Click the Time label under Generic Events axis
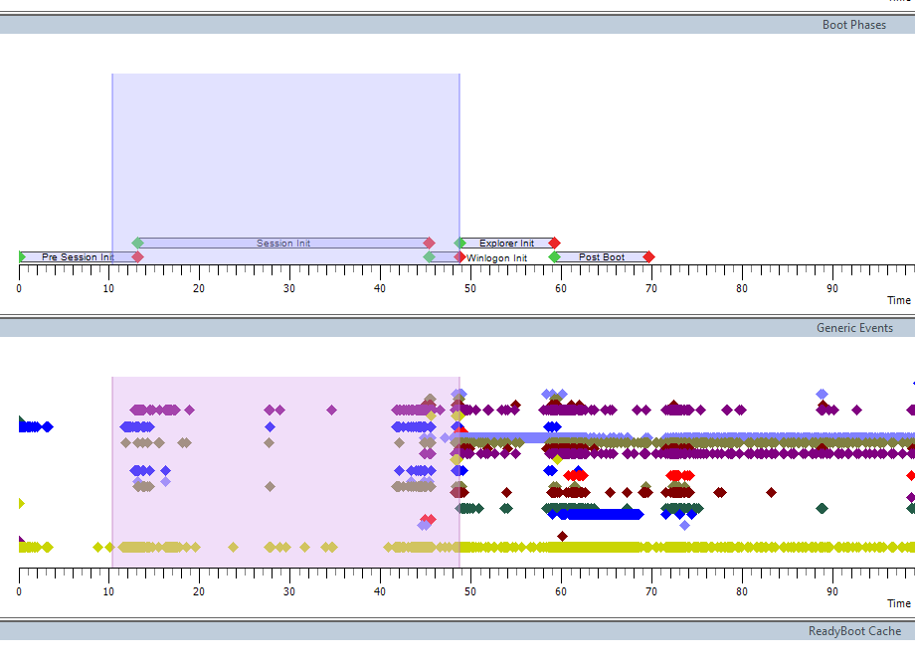 tap(899, 603)
